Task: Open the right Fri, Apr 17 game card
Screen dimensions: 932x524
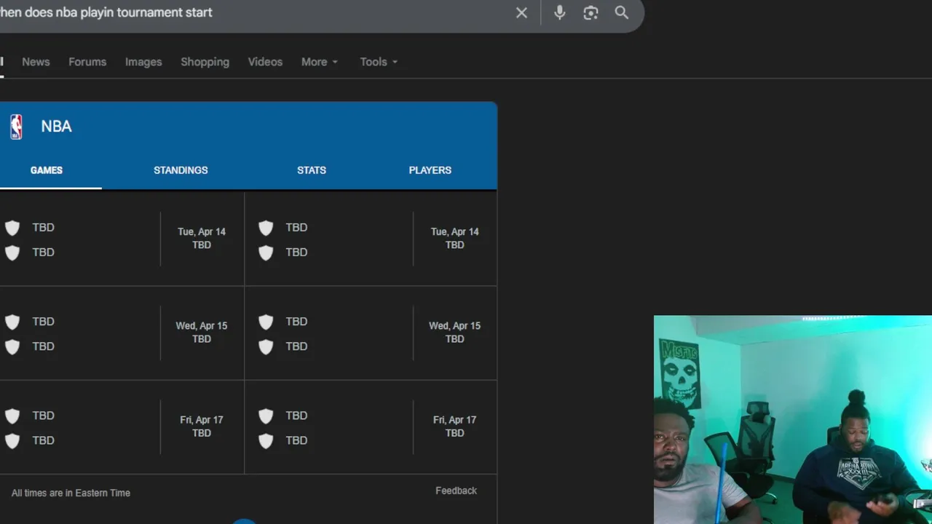Action: pyautogui.click(x=371, y=427)
